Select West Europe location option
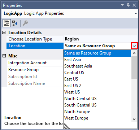The width and height of the screenshot is (139, 130). 97,118
